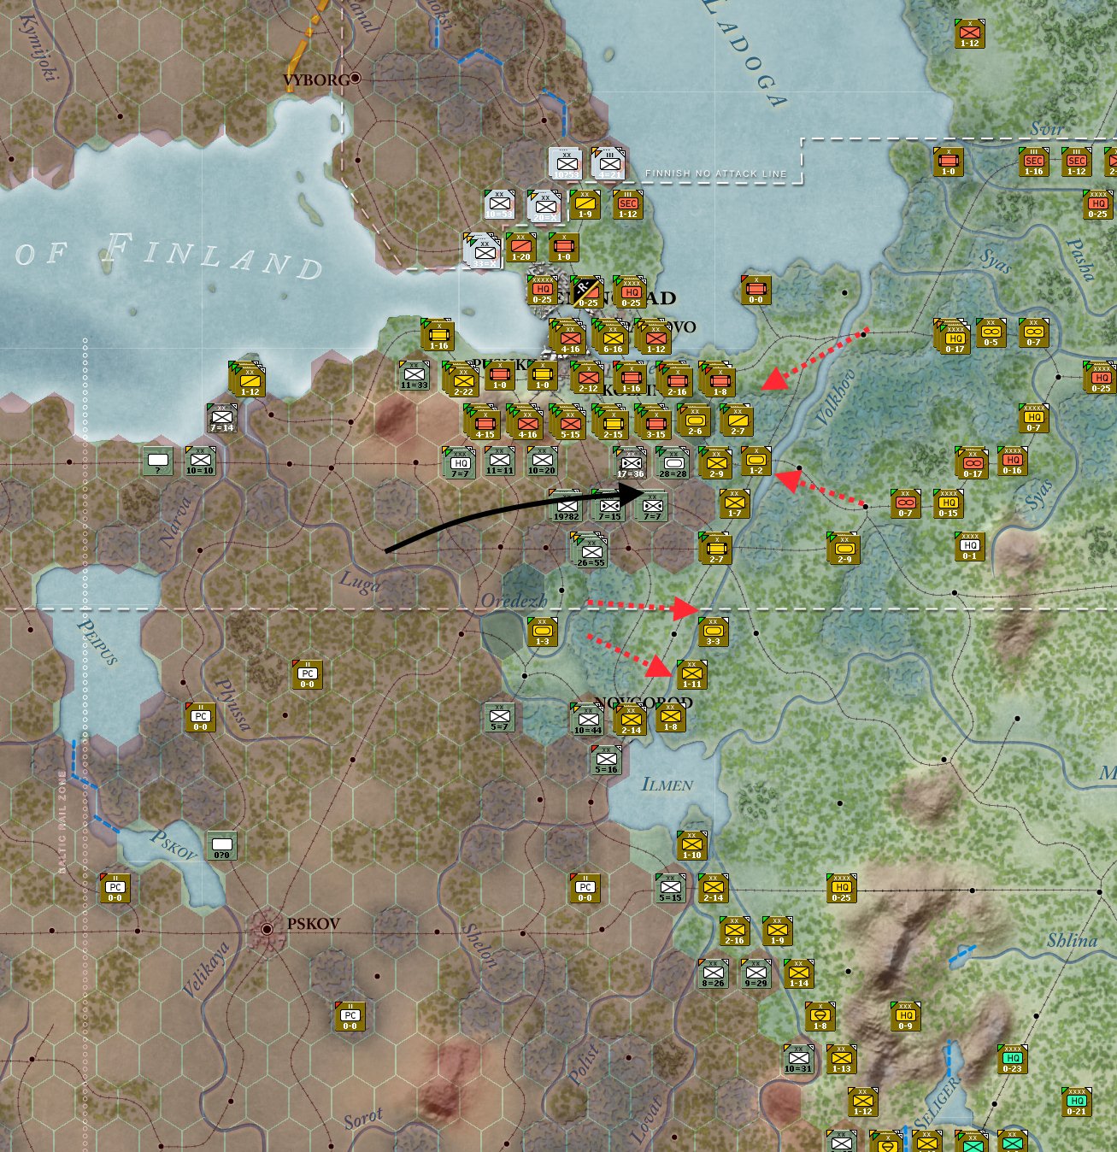
Task: Click the red 0-0 brigade by Ladoga
Action: 755,291
